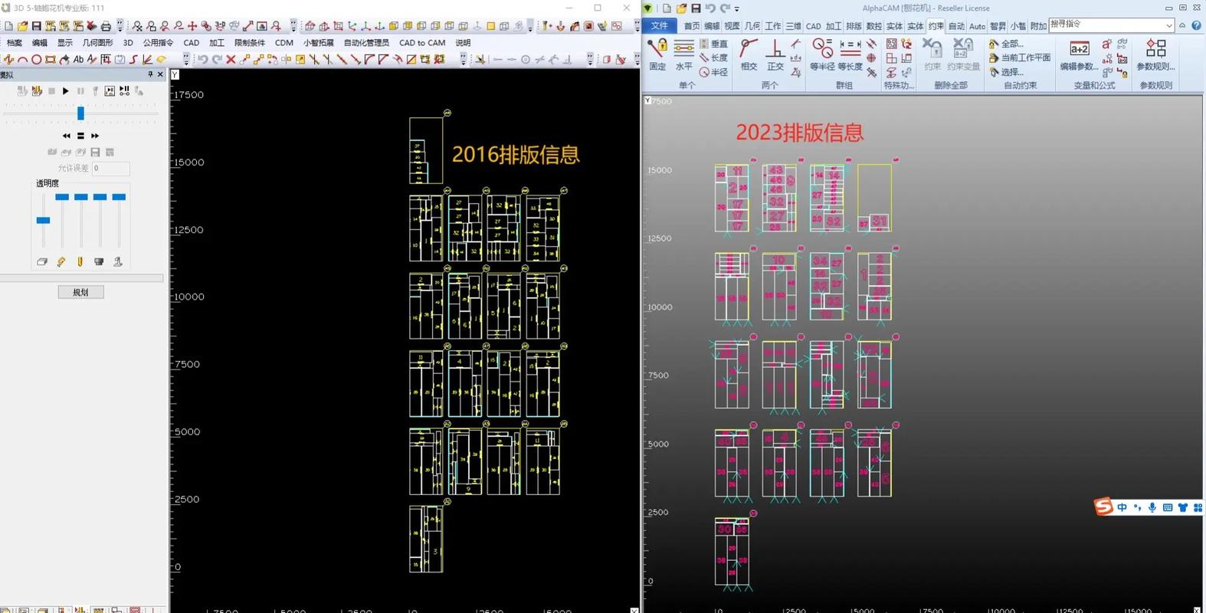Viewport: 1206px width, 613px height.
Task: Expand the AlphaCAM quick access toolbar dropdown
Action: (737, 8)
